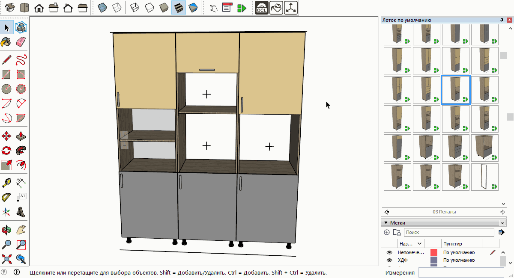The width and height of the screenshot is (514, 278).
Task: Activate the Zoom magnifier tool
Action: pyautogui.click(x=6, y=245)
